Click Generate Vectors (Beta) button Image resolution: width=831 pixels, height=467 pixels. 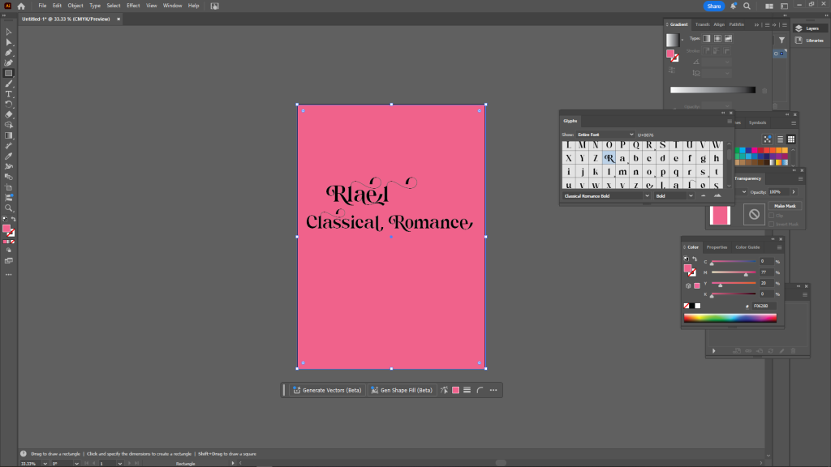pos(327,390)
